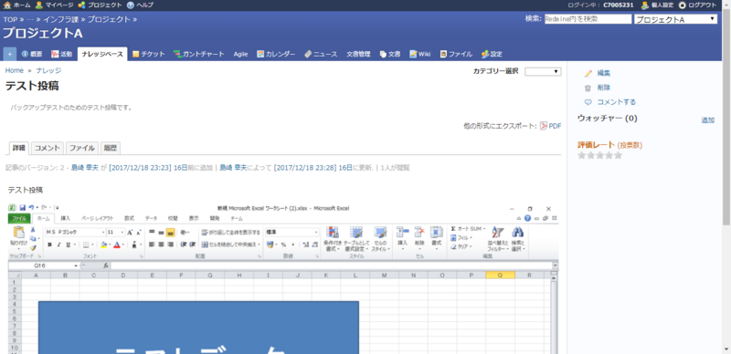731x354 pixels.
Task: Click the 挿入 ribbon tab in Excel image
Action: pos(66,218)
